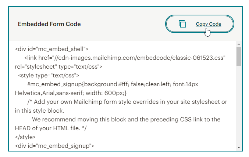Click the scrollbar up arrow
This screenshot has width=249, height=157.
pos(239,44)
